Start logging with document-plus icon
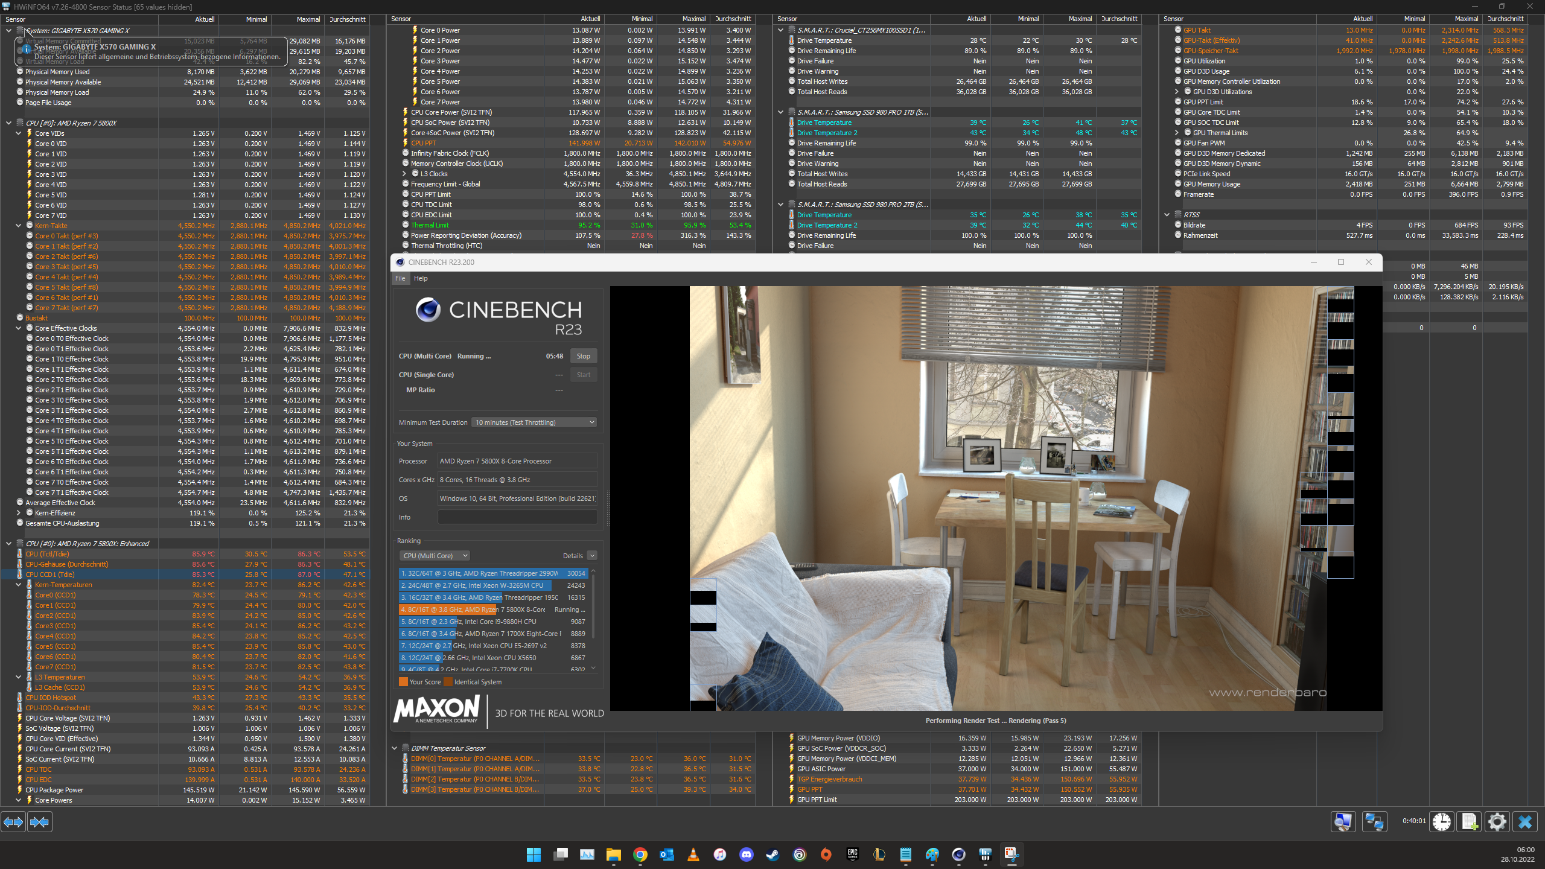Image resolution: width=1545 pixels, height=869 pixels. (1470, 822)
